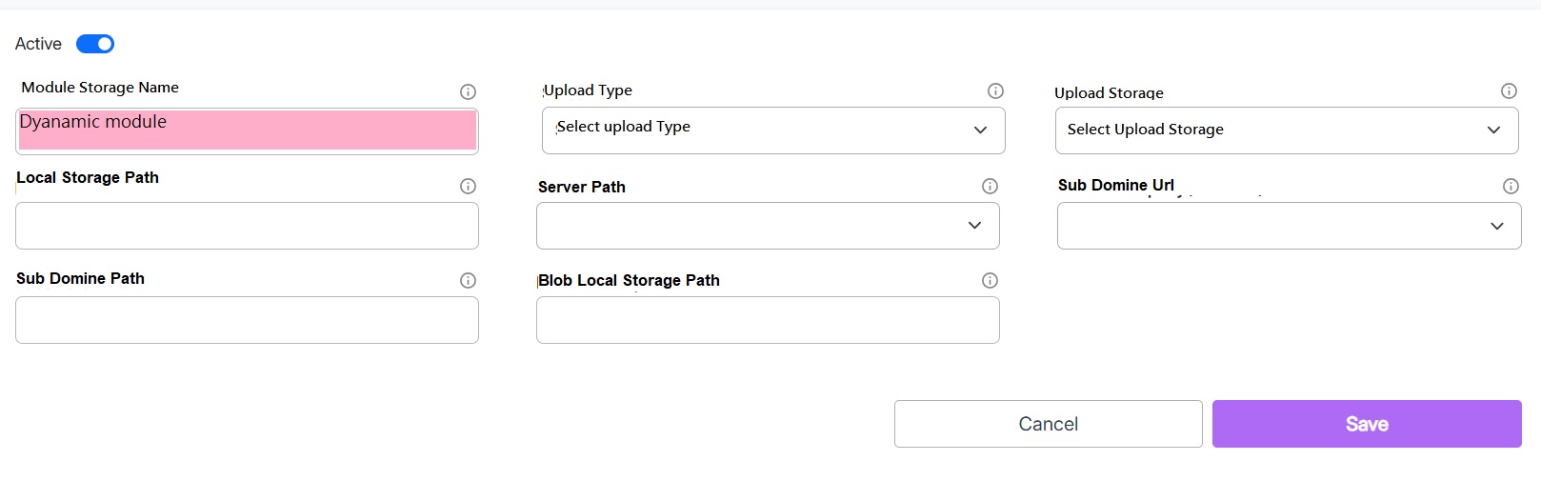The width and height of the screenshot is (1541, 481).
Task: View info for Sub Domine Path
Action: coord(468,280)
